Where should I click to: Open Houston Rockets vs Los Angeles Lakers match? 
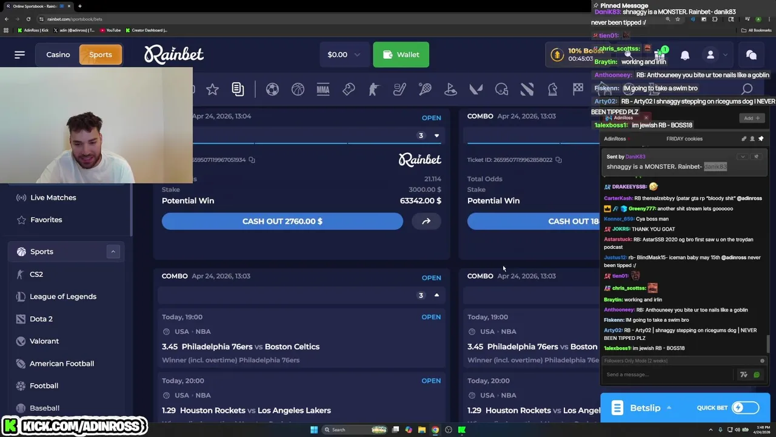point(246,410)
